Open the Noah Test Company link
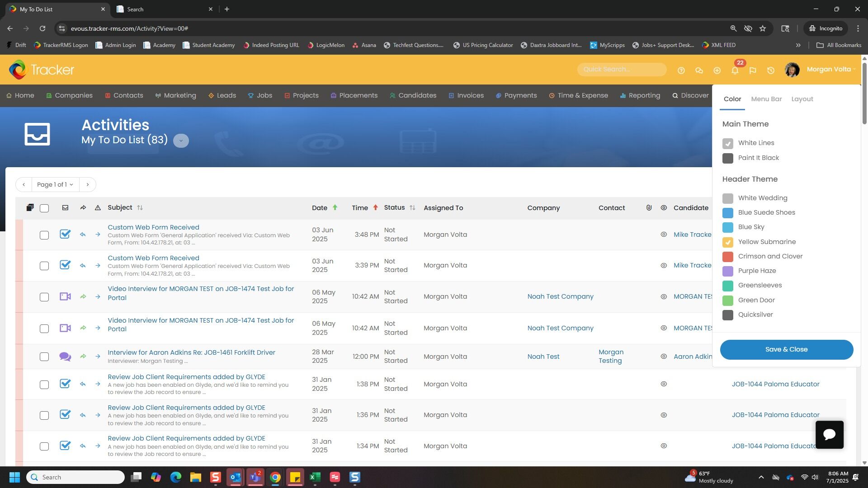868x488 pixels. 560,296
